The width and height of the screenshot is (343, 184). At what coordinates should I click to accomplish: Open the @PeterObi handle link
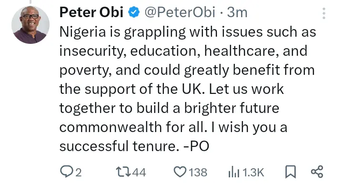click(180, 12)
